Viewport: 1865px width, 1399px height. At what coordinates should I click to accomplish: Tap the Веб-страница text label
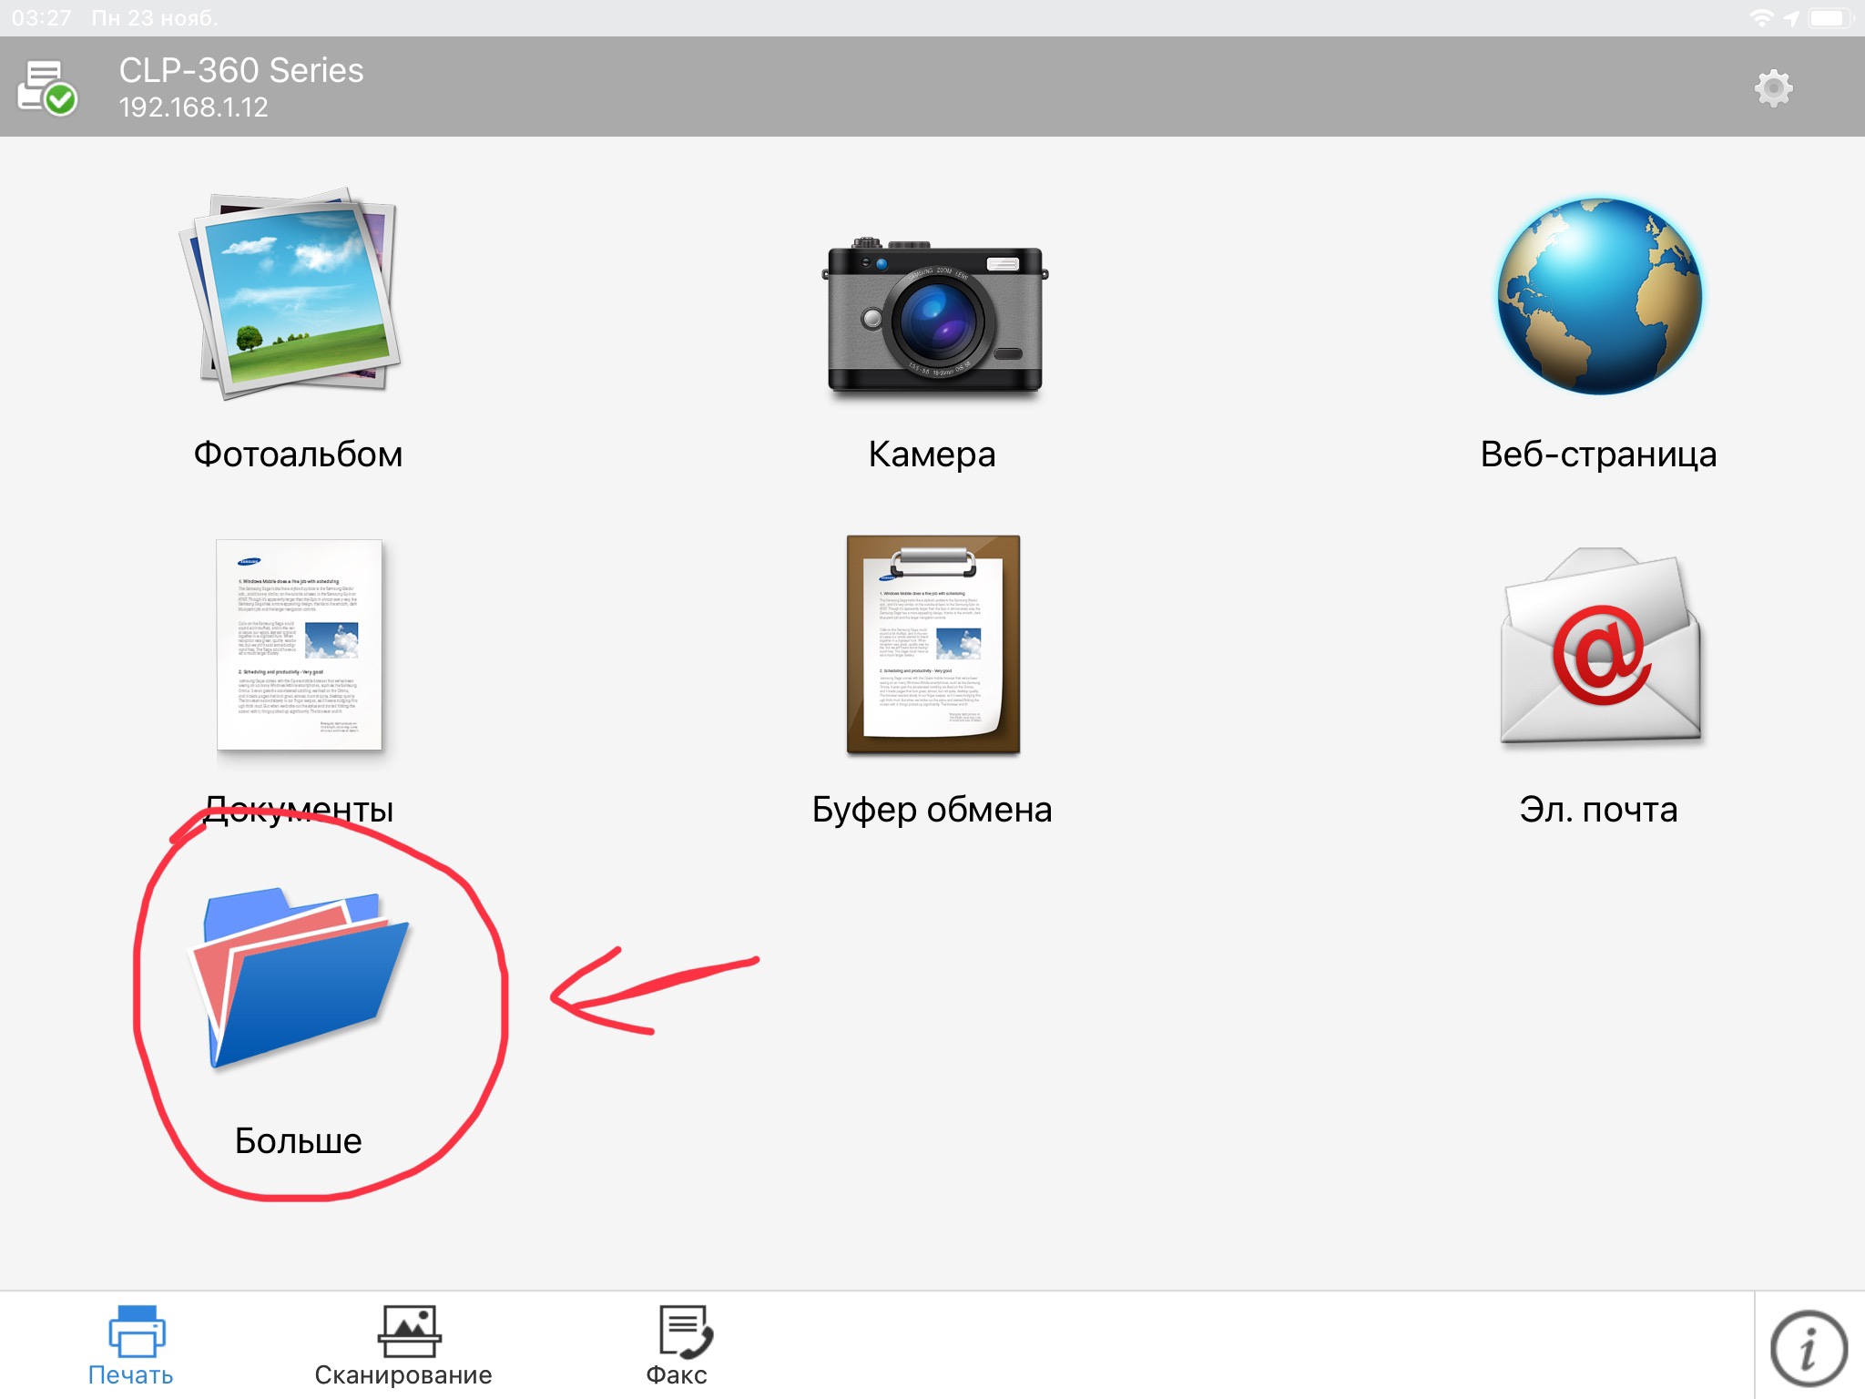click(x=1598, y=454)
